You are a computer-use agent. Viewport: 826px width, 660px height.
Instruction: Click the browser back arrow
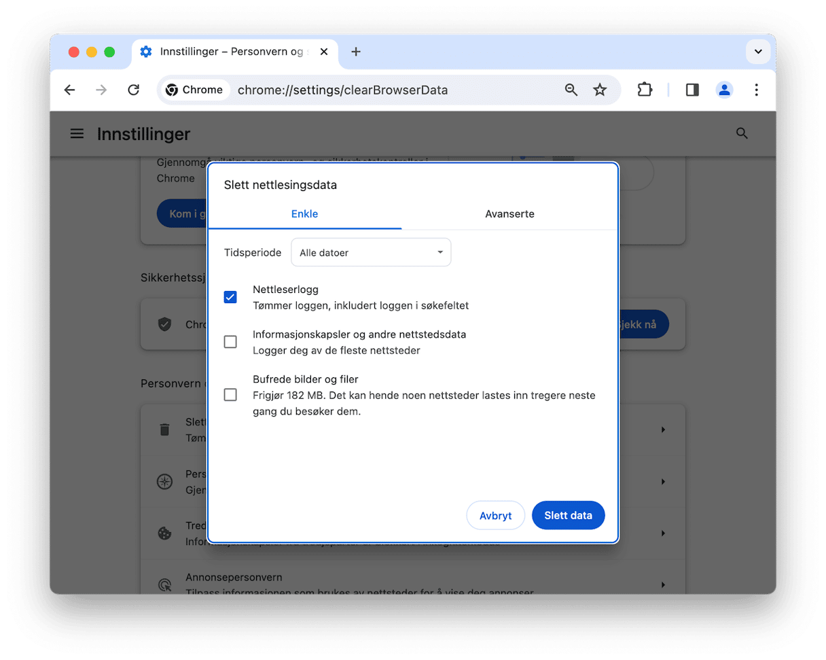[x=69, y=90]
